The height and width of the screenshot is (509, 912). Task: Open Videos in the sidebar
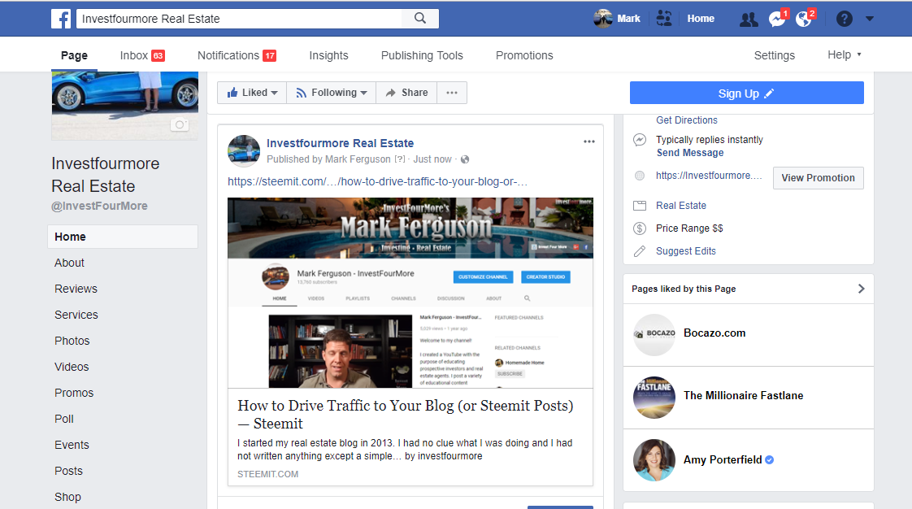click(72, 367)
